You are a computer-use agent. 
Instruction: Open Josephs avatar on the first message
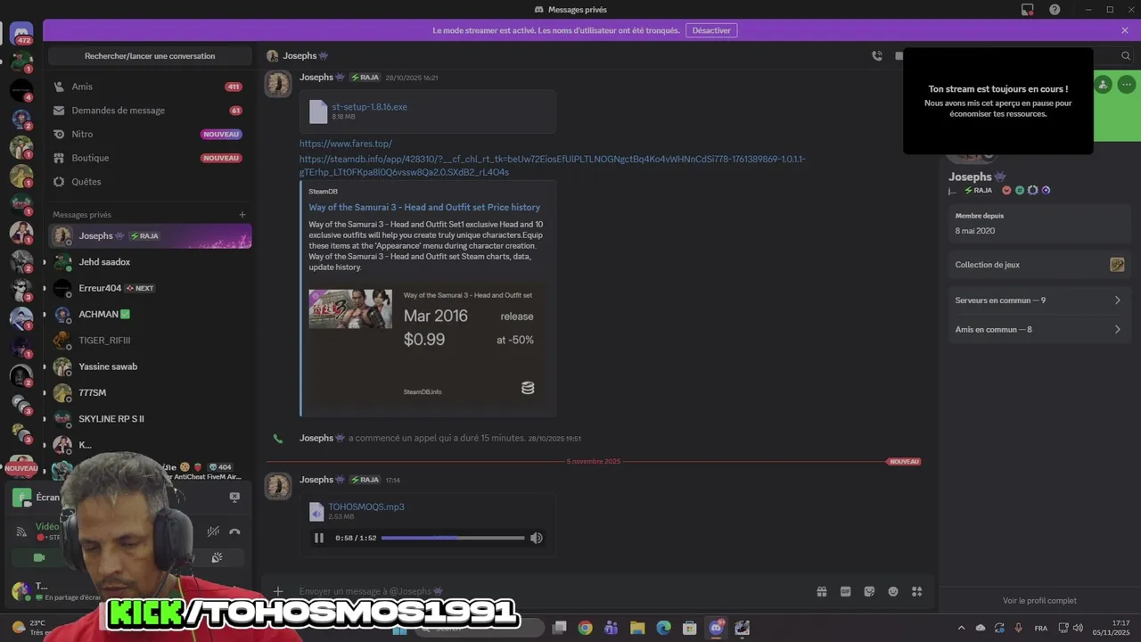[x=278, y=84]
